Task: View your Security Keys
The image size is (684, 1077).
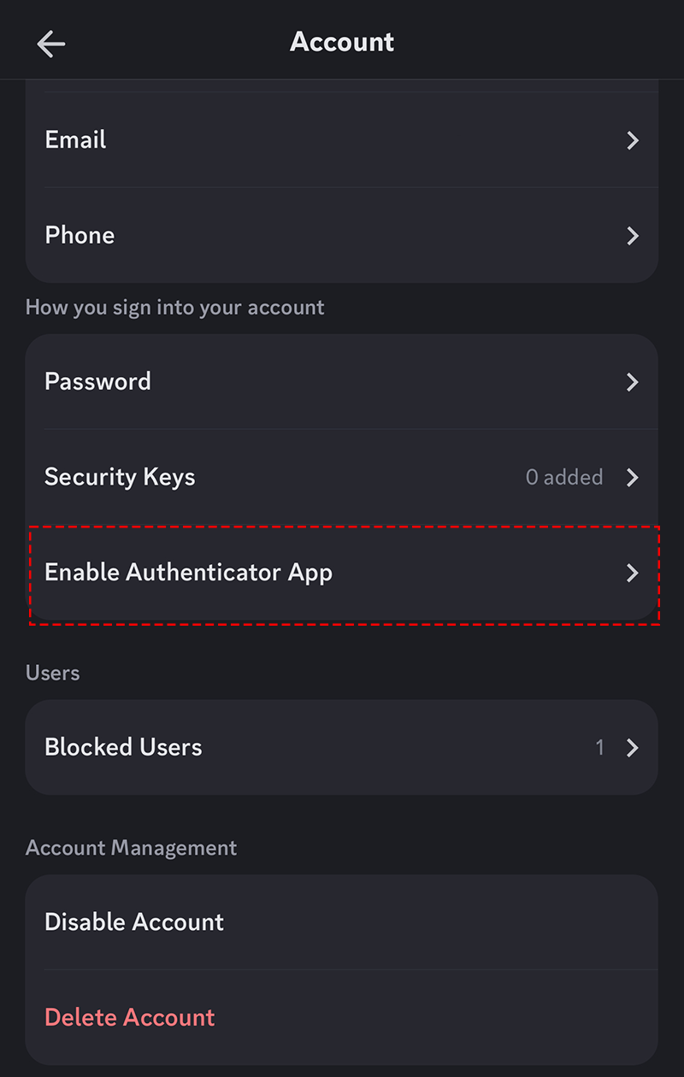Action: point(342,478)
